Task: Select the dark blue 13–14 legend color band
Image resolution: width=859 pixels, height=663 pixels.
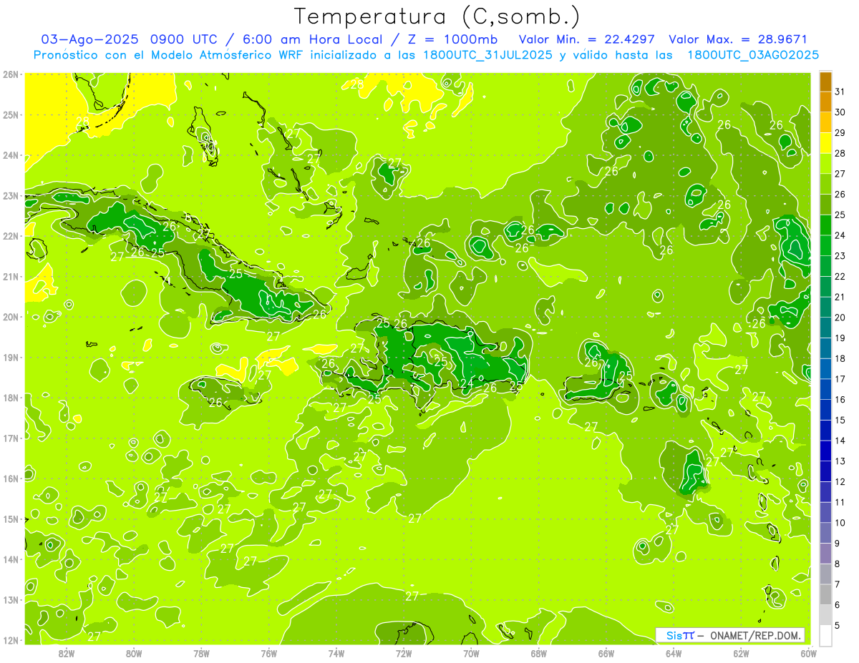Action: tap(825, 451)
